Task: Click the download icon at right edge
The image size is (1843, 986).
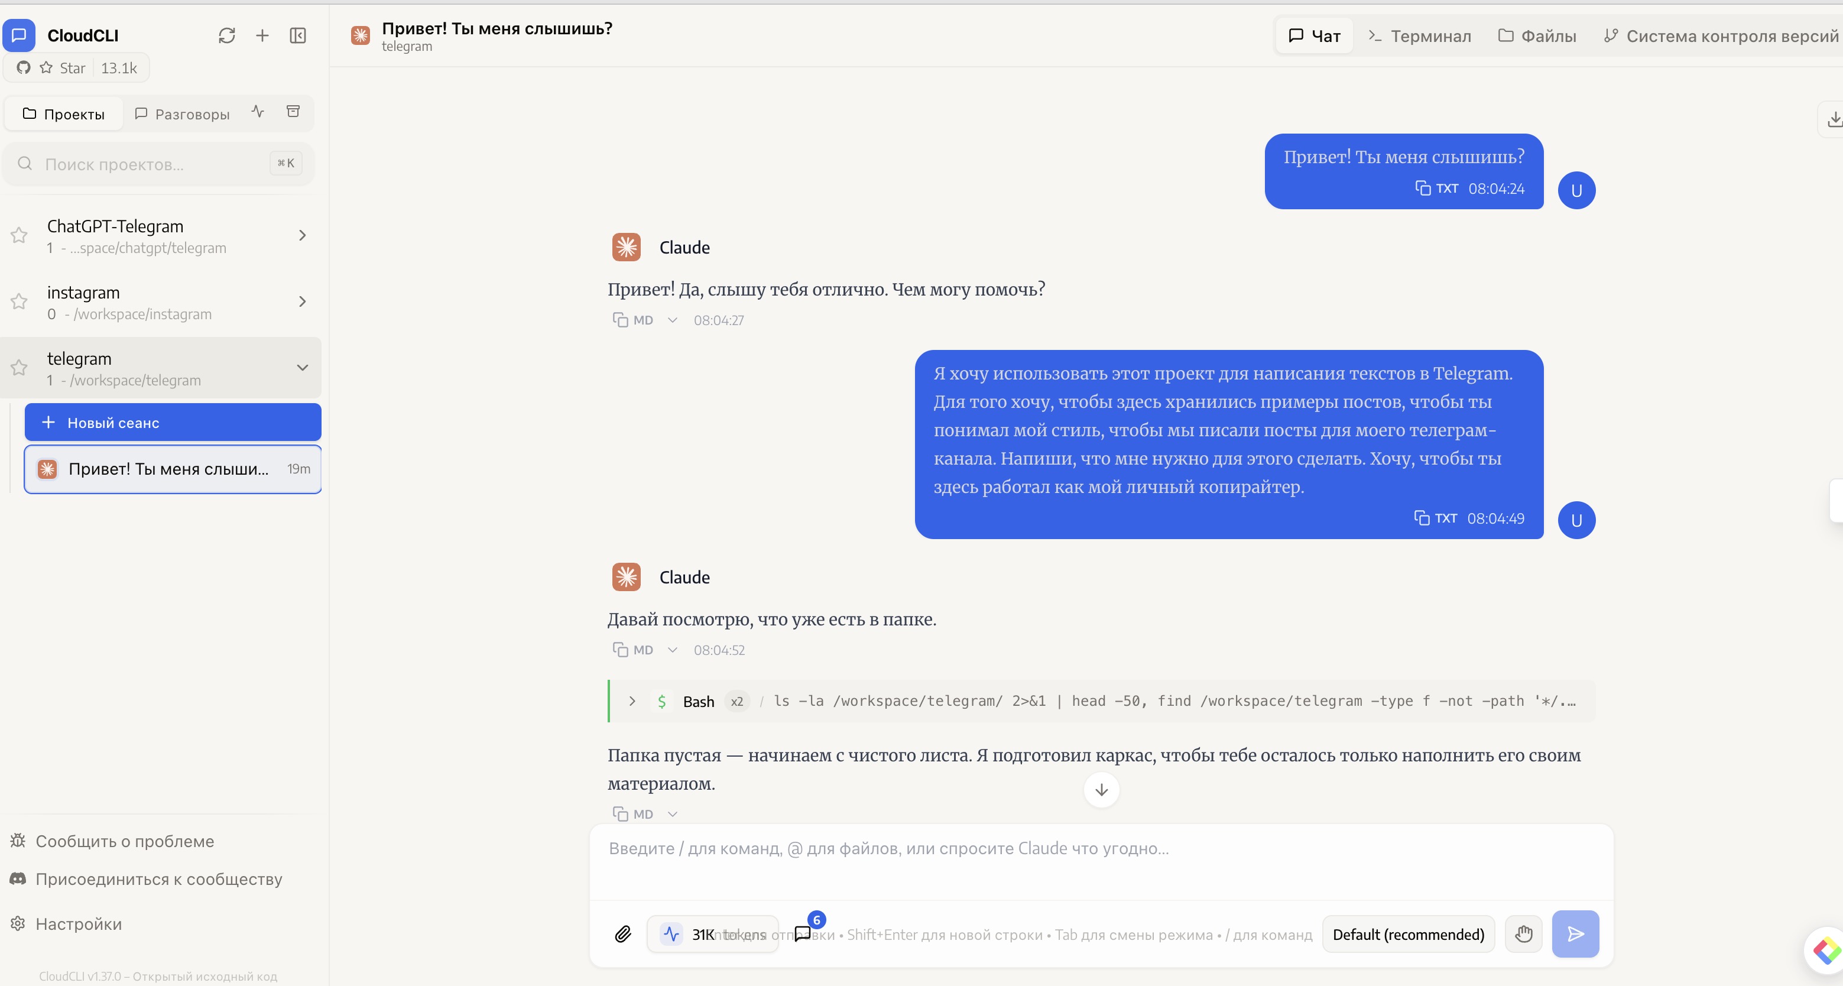Action: (x=1834, y=119)
